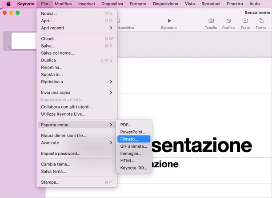This screenshot has height=198, width=272.
Task: Expand the Apri recenti submenu
Action: pos(77,28)
